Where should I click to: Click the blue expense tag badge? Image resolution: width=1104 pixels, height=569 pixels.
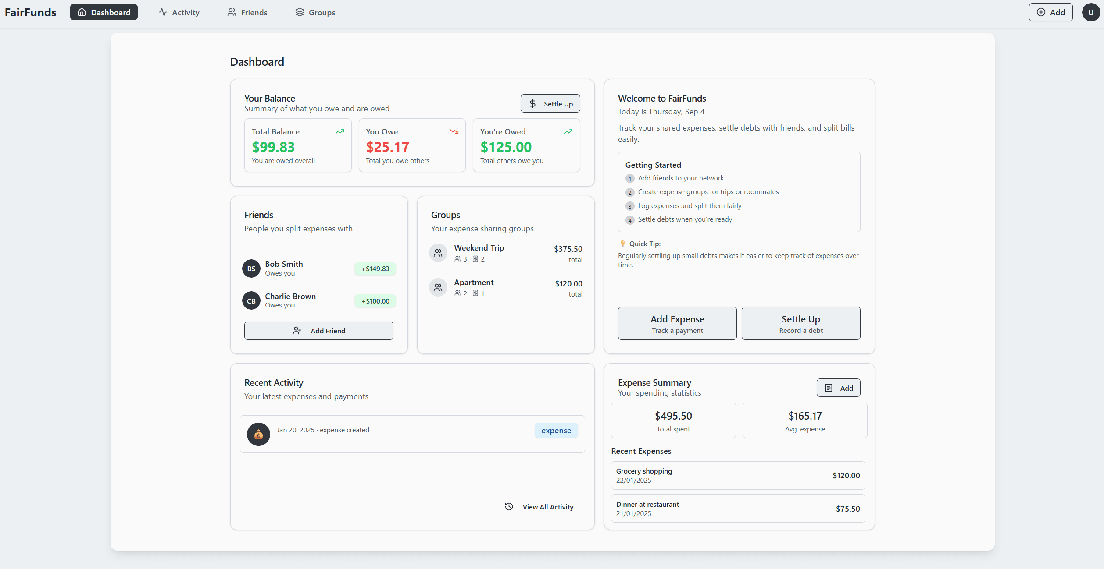click(x=556, y=431)
